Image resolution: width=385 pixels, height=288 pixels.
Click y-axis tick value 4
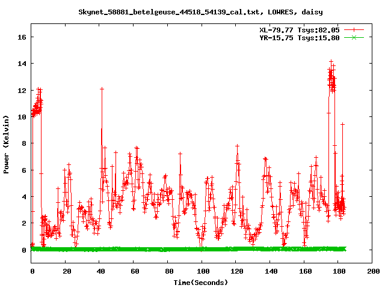pyautogui.click(x=24, y=197)
